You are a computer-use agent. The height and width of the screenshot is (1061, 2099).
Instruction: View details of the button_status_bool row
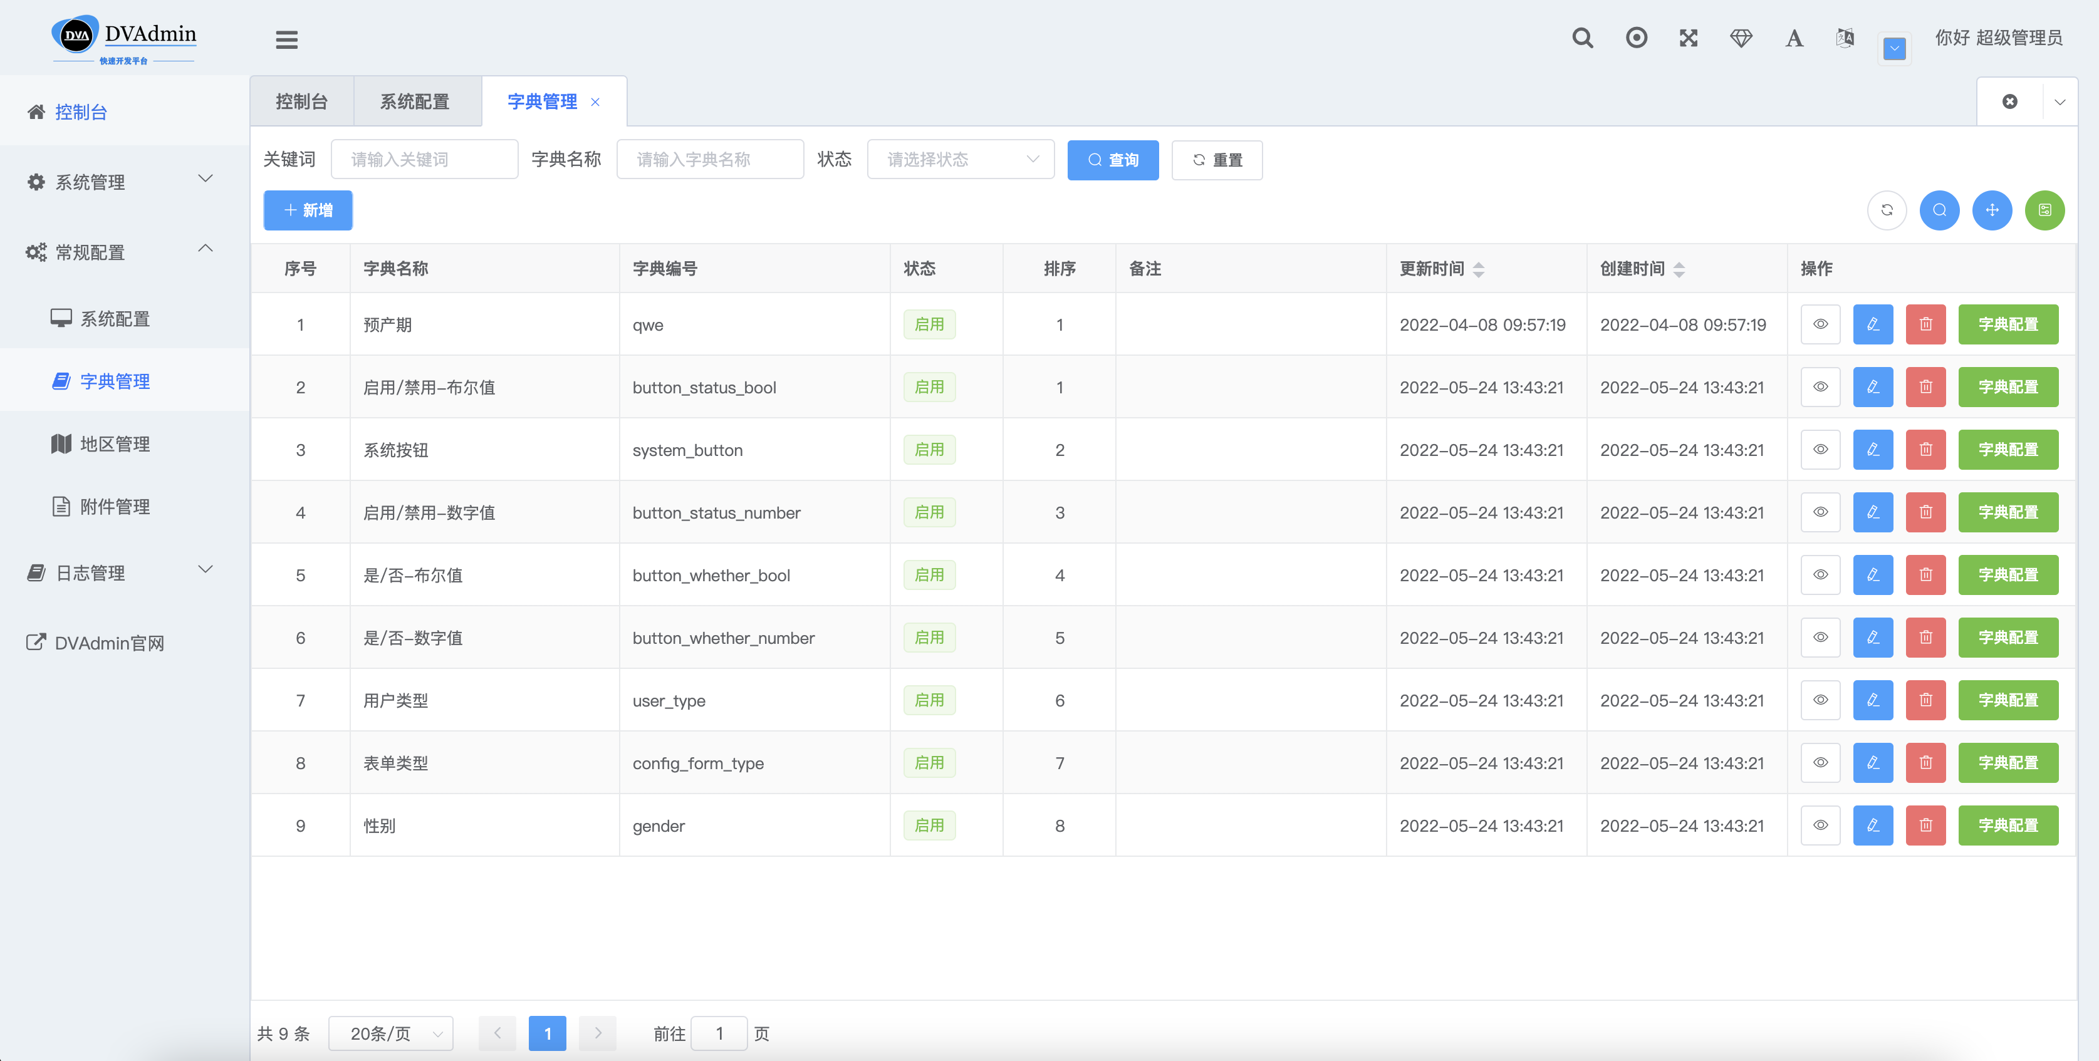(1820, 387)
